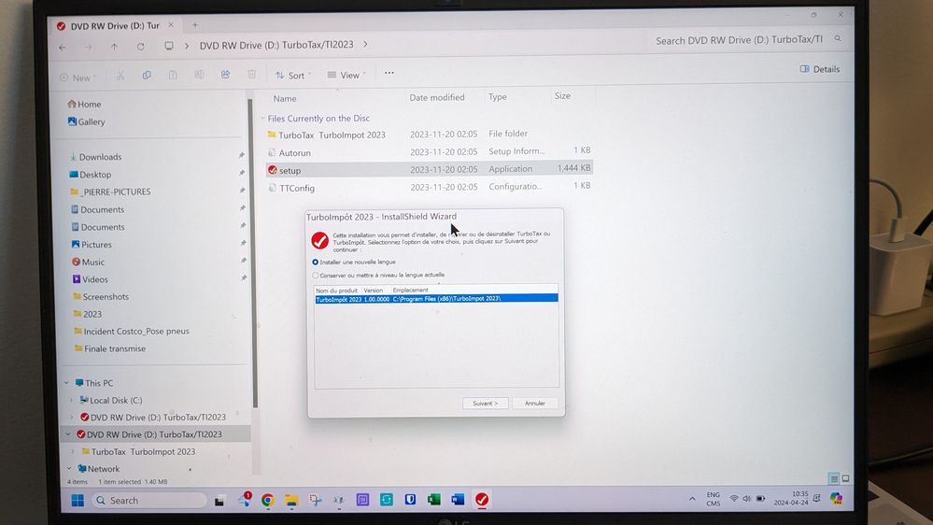933x525 pixels.
Task: Click the Copy icon in Explorer toolbar
Action: tap(147, 75)
